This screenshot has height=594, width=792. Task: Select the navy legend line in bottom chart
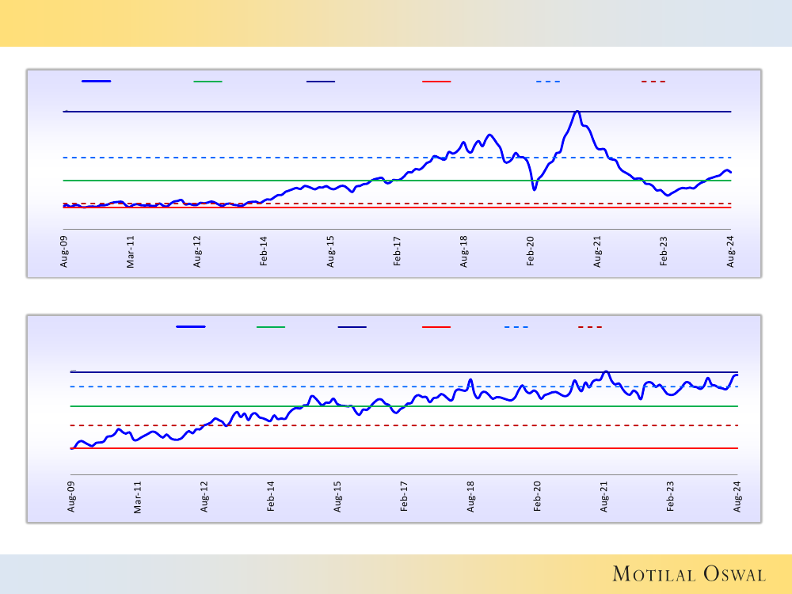pos(352,326)
